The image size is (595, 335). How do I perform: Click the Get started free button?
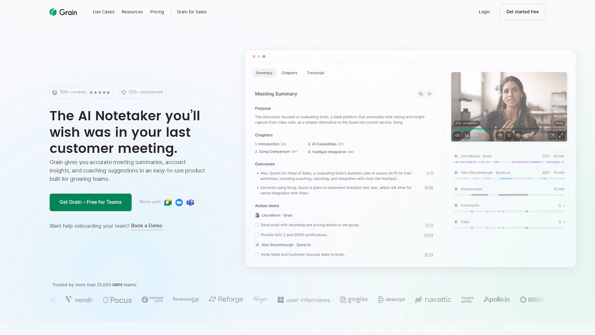[x=523, y=12]
